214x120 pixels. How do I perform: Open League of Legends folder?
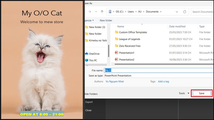129,39
